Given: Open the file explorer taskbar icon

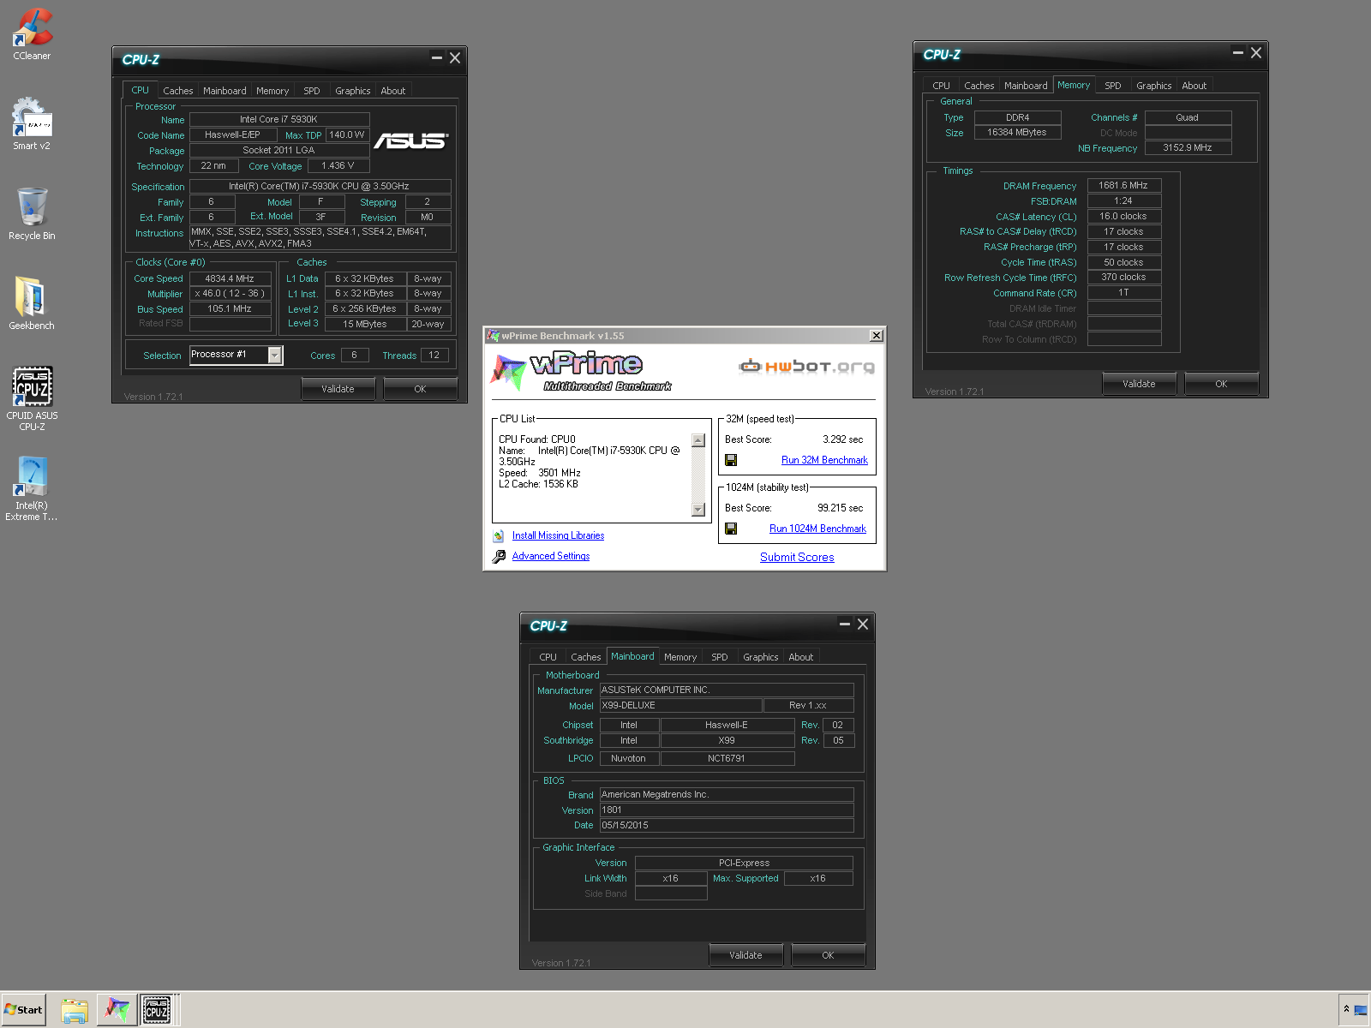Looking at the screenshot, I should tap(75, 1010).
